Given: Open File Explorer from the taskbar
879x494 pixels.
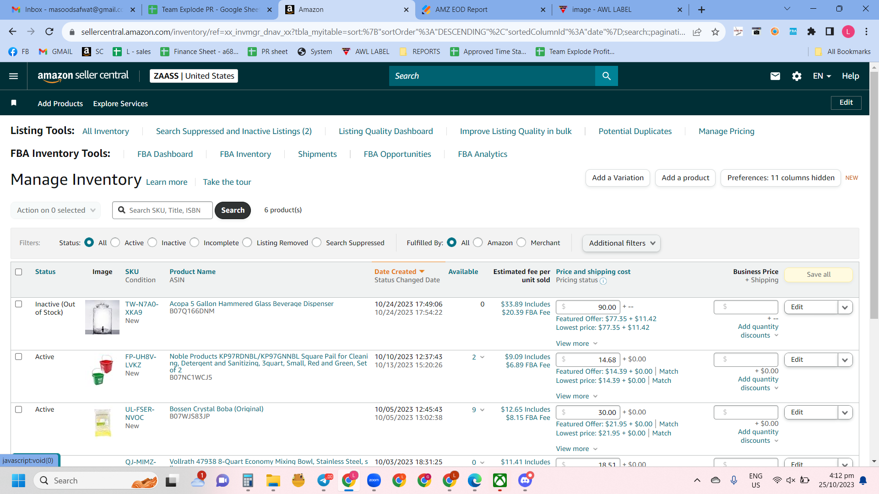Looking at the screenshot, I should (273, 480).
